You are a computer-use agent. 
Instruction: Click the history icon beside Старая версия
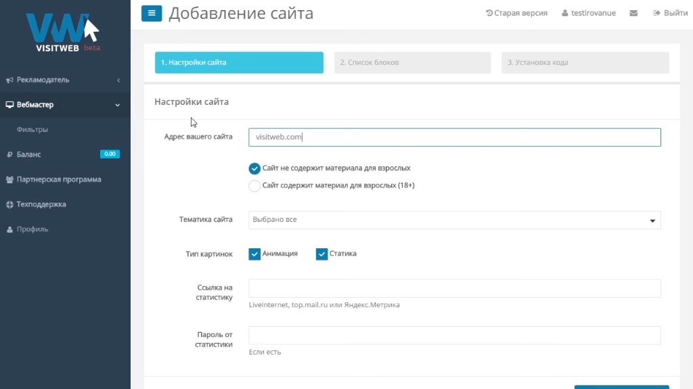(x=489, y=14)
